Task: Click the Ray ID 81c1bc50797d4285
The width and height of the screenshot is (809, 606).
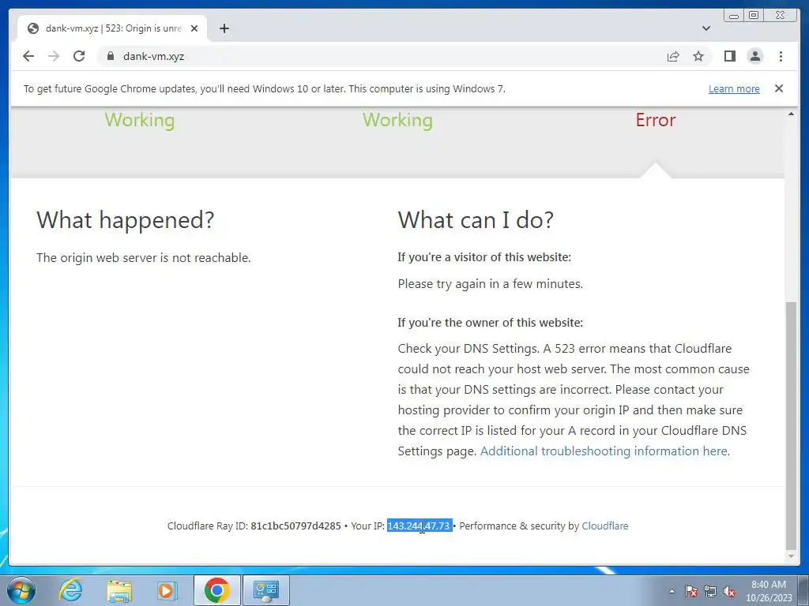Action: click(295, 526)
